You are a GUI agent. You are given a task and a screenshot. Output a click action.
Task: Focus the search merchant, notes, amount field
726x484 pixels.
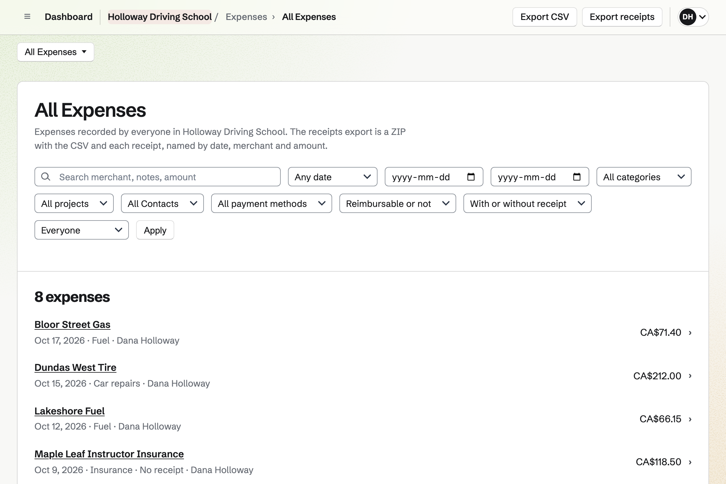[x=157, y=177]
